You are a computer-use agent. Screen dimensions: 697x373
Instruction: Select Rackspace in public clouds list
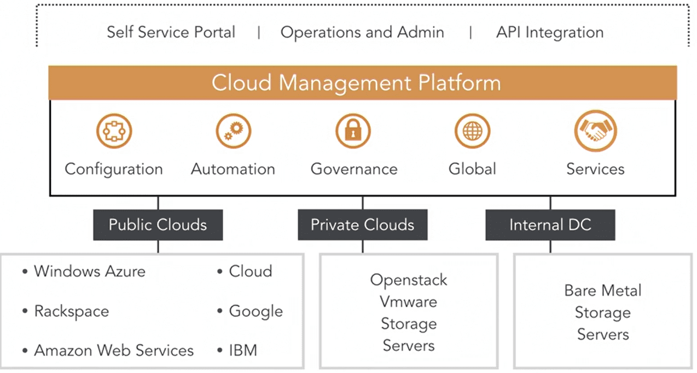pos(72,311)
